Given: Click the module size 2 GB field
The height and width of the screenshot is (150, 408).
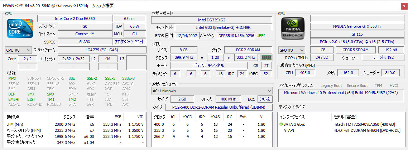Looking at the screenshot, I should click(x=182, y=99).
